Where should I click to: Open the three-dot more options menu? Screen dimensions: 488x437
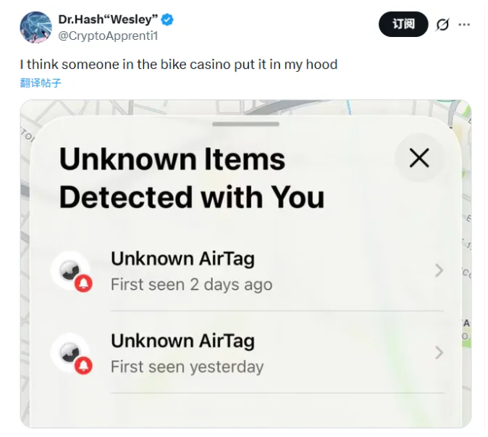(464, 25)
